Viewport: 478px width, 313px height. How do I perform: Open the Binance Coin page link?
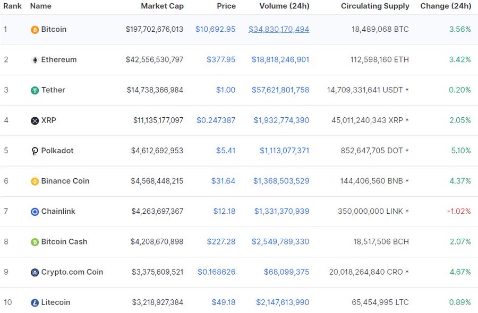coord(65,181)
